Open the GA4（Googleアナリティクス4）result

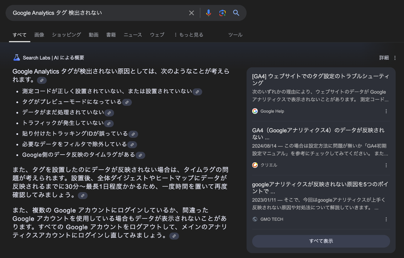318,133
